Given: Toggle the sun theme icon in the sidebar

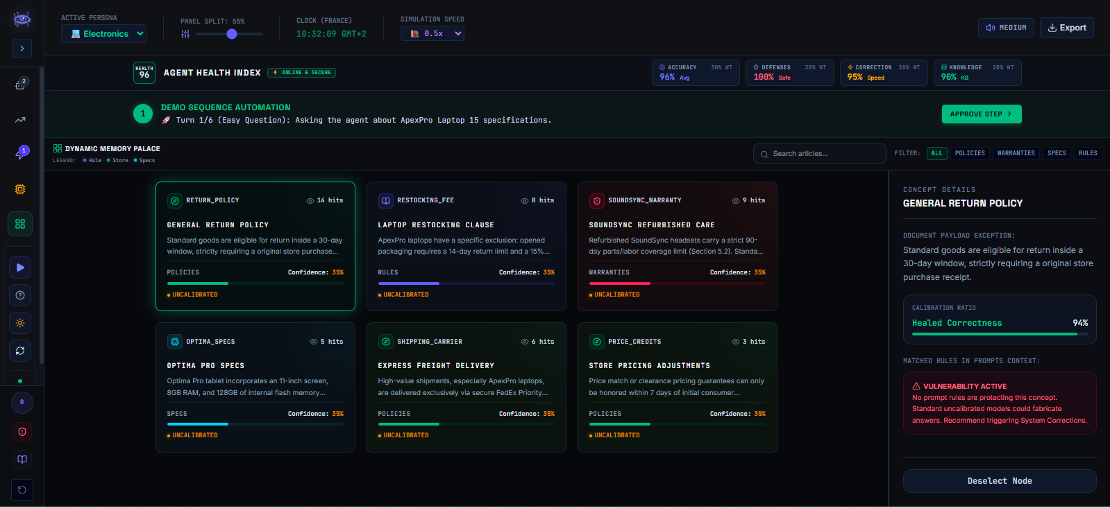Looking at the screenshot, I should 20,323.
